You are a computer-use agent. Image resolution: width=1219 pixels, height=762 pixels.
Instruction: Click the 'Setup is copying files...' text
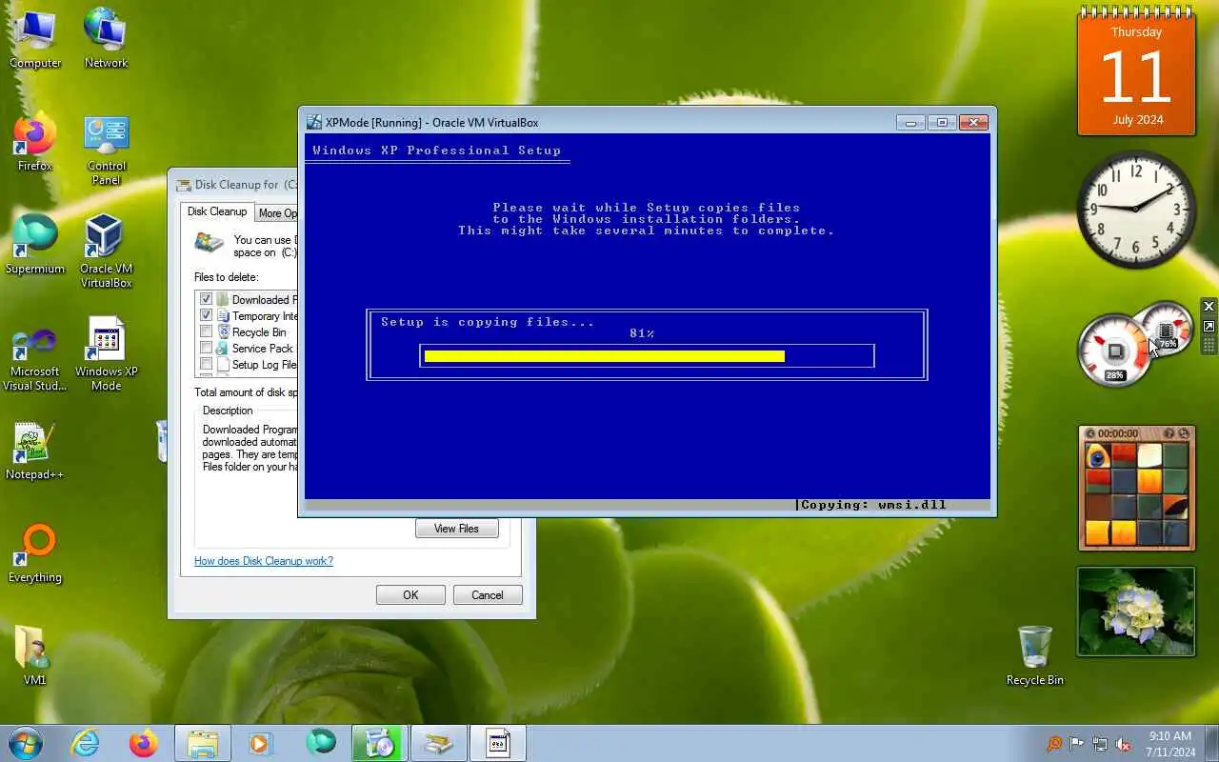tap(488, 322)
